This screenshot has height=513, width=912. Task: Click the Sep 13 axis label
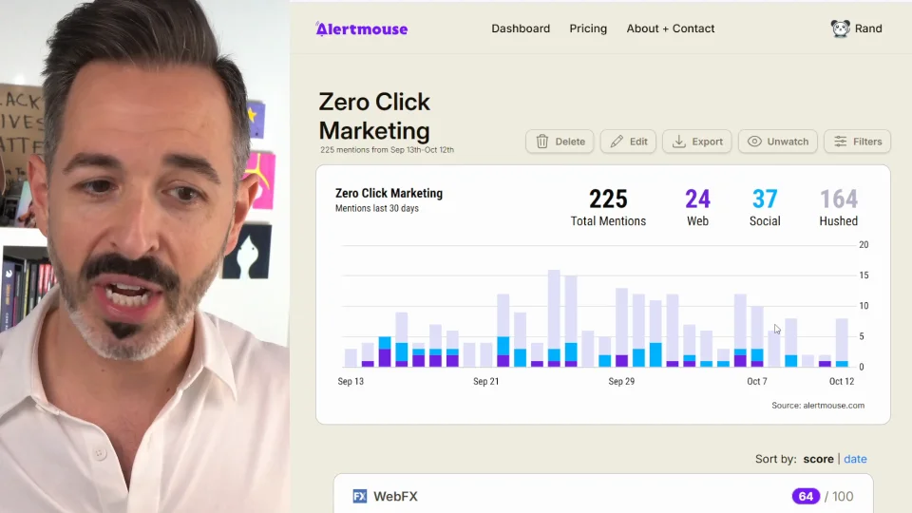[x=351, y=382]
